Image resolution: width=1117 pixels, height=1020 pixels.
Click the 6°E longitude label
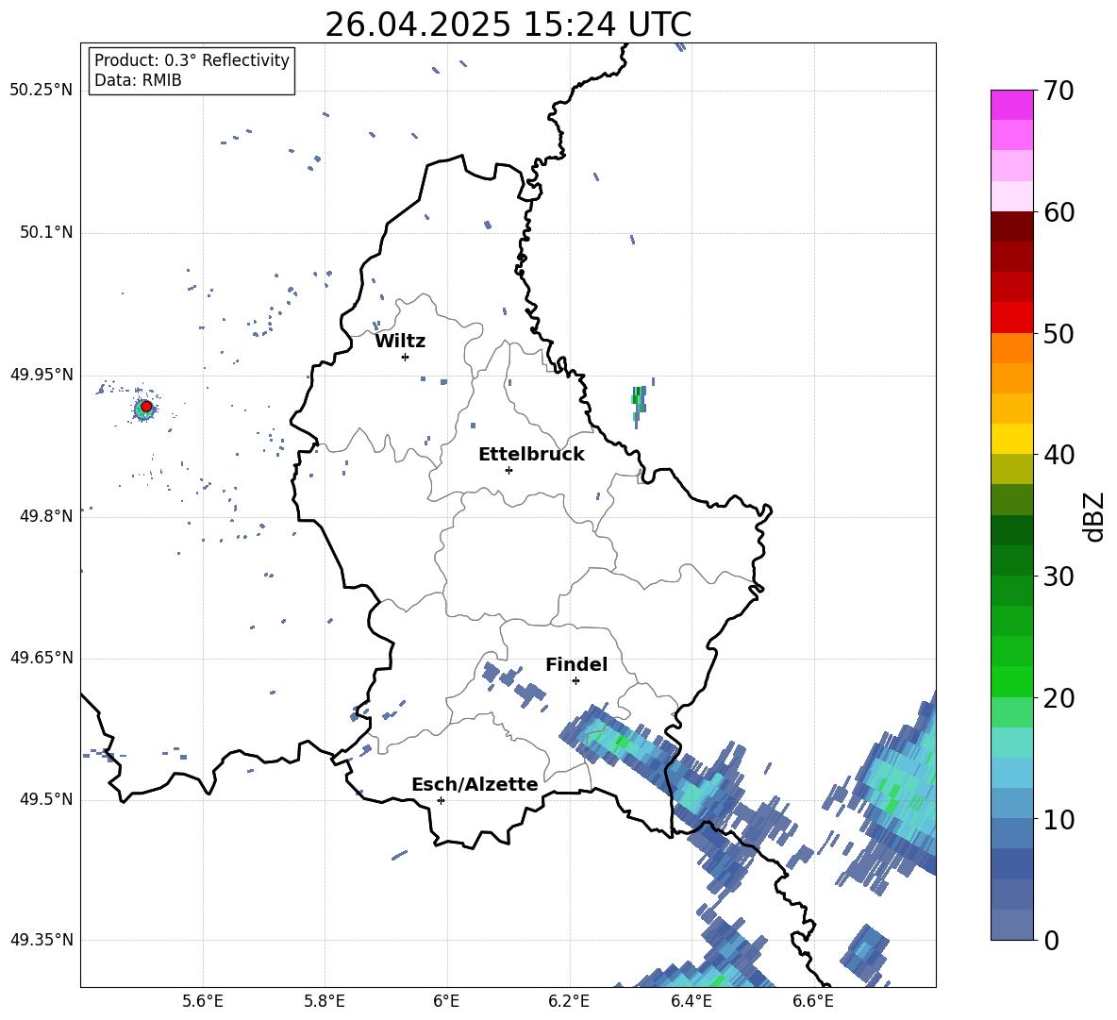[446, 1001]
